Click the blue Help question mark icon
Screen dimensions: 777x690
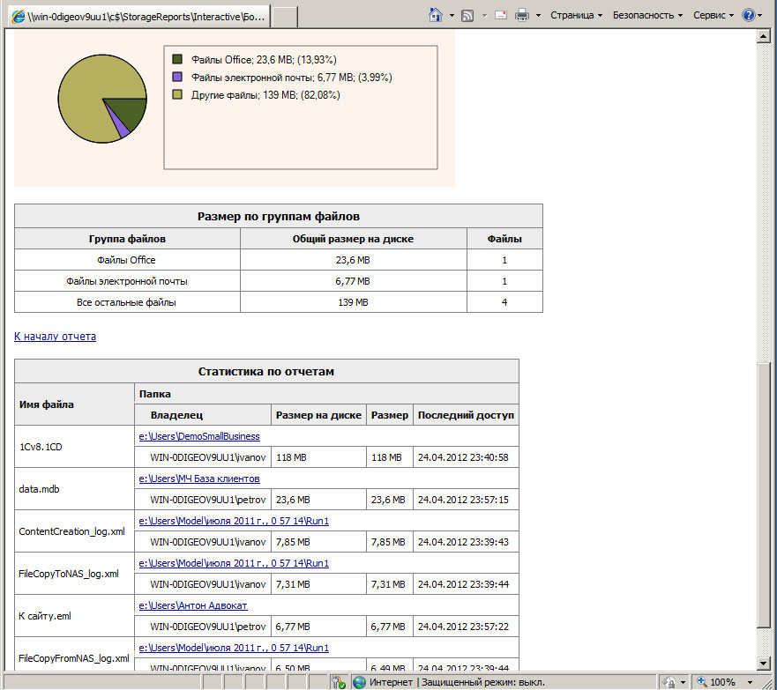(x=748, y=15)
